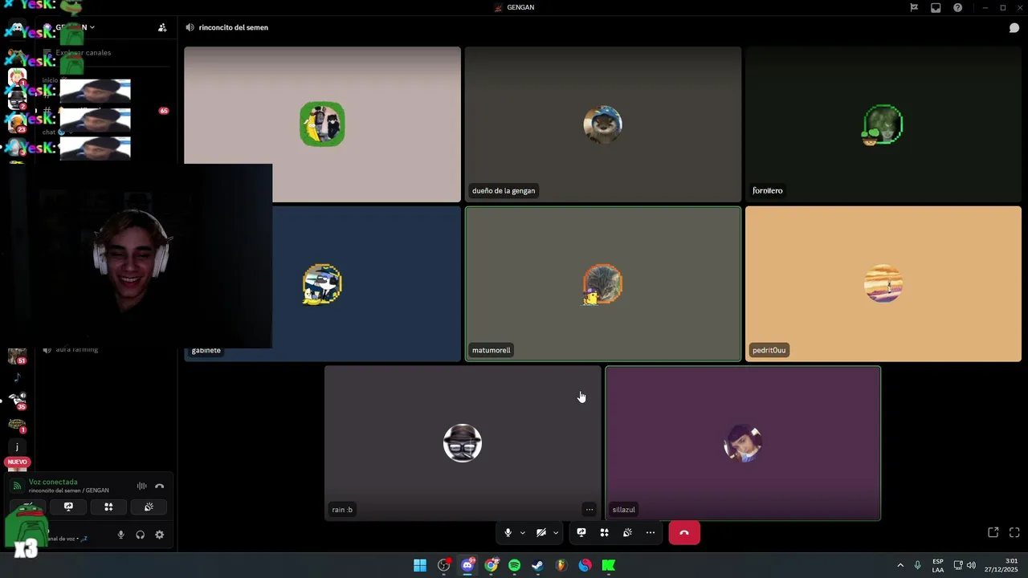This screenshot has height=578, width=1028.
Task: Open the Windows Start menu
Action: click(420, 565)
